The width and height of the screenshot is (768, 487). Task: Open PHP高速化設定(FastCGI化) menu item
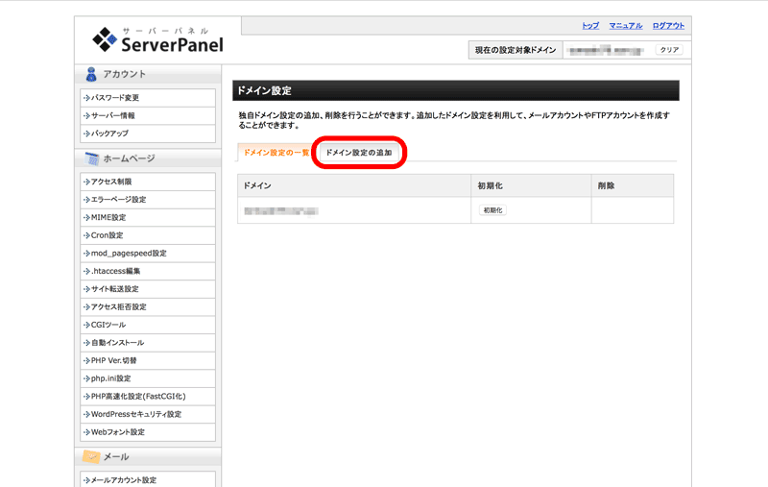coord(148,397)
